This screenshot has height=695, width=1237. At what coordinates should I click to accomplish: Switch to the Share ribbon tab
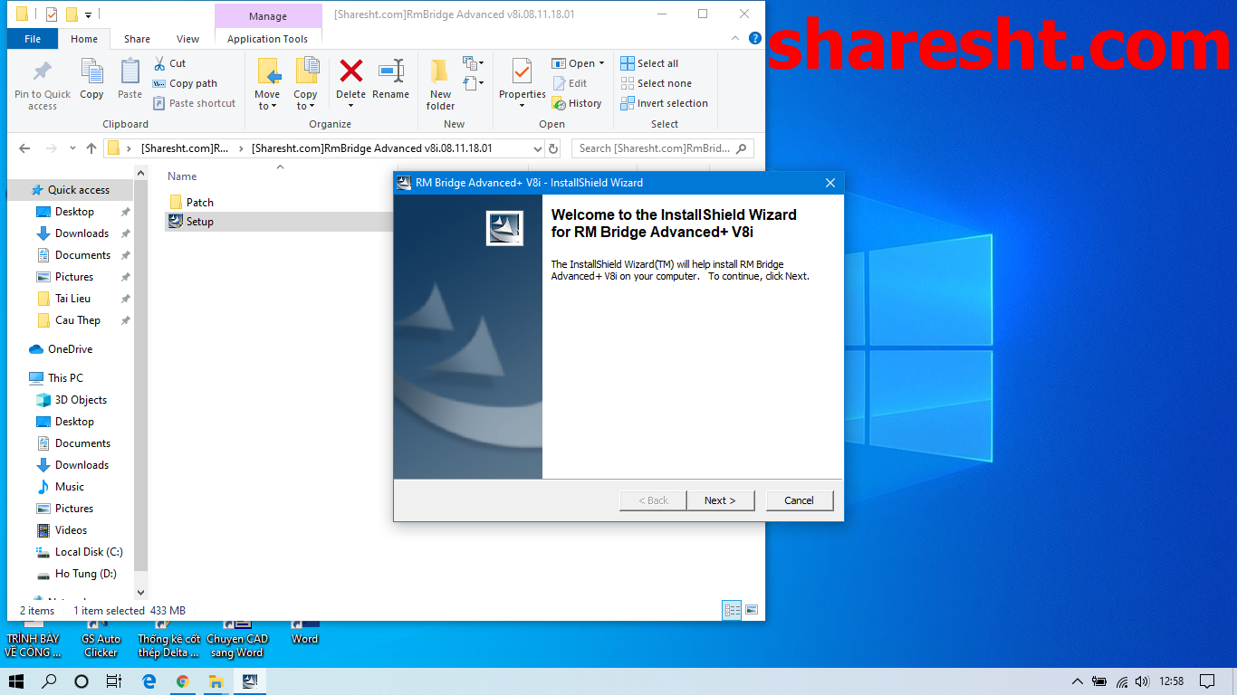138,39
